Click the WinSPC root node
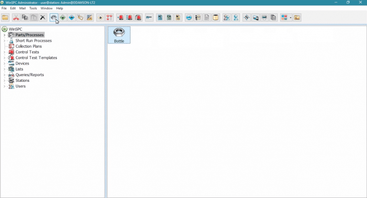 click(x=16, y=29)
